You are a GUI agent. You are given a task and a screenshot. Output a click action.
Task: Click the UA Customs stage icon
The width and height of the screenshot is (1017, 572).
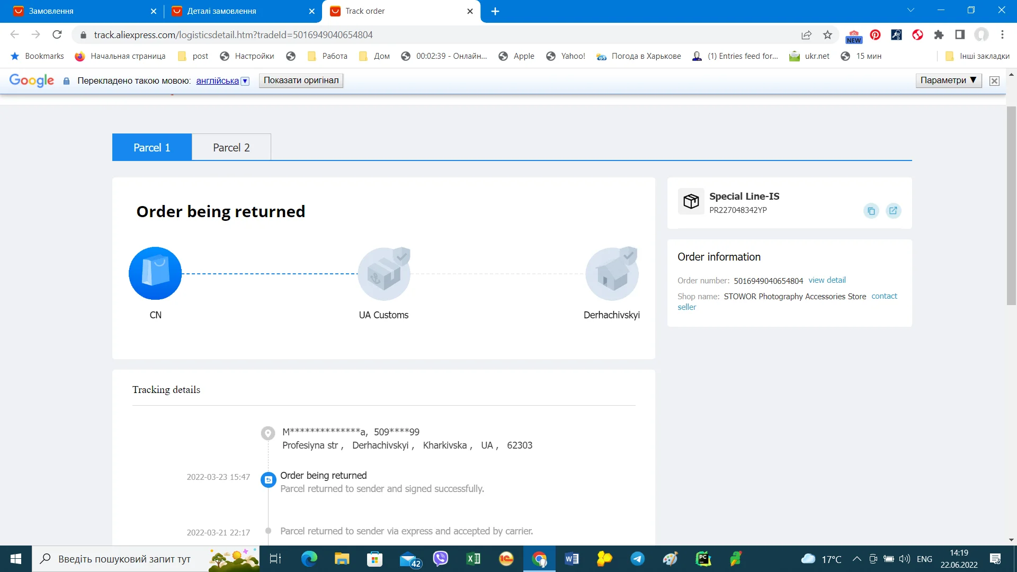tap(383, 274)
